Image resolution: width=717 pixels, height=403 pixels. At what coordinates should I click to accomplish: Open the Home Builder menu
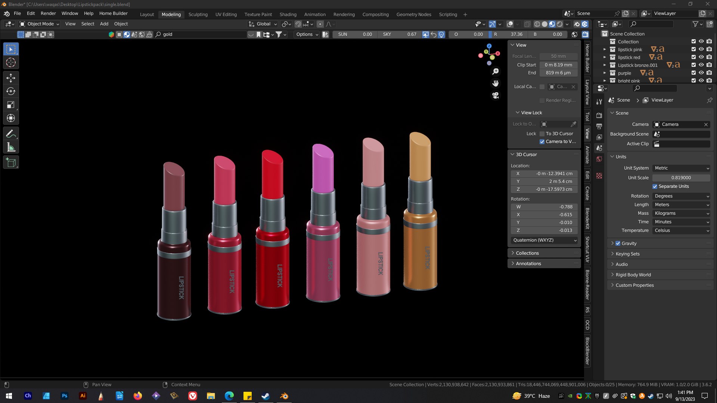pyautogui.click(x=113, y=13)
